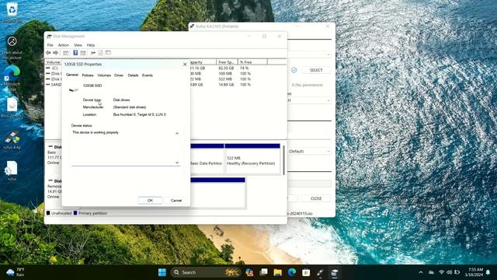Image resolution: width=497 pixels, height=280 pixels.
Task: Click the Wi-Fi network tray icon
Action: click(x=441, y=272)
